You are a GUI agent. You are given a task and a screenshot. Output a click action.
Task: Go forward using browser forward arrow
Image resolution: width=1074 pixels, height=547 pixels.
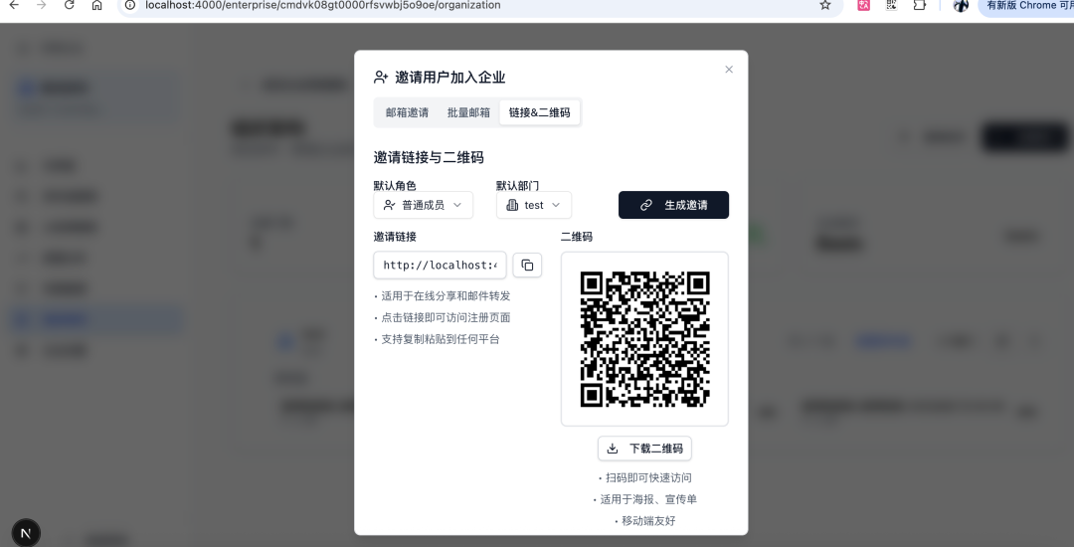41,5
